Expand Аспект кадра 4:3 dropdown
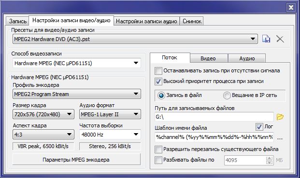The height and width of the screenshot is (178, 300). click(x=43, y=135)
